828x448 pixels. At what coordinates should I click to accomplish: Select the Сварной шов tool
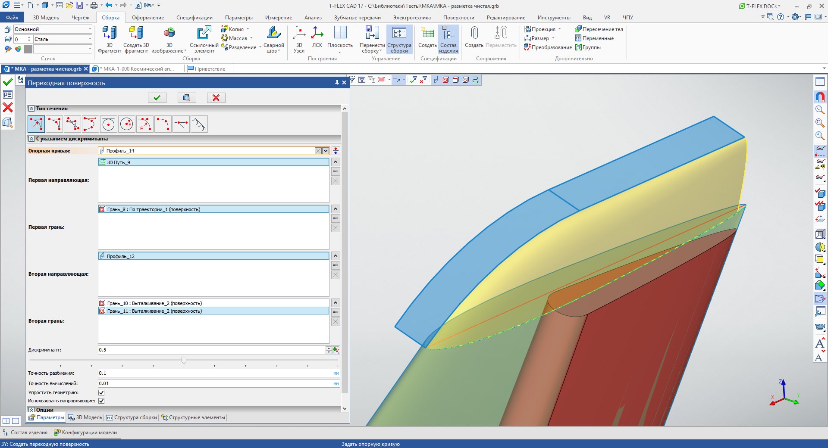click(x=273, y=33)
